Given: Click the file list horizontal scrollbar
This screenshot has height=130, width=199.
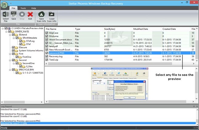Looking at the screenshot, I should click(110, 64).
